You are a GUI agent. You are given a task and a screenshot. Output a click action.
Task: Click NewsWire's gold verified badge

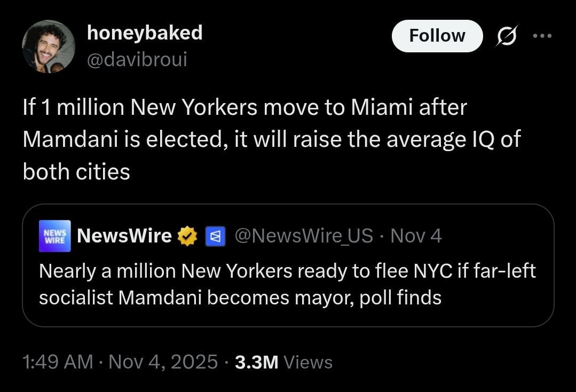tap(187, 236)
